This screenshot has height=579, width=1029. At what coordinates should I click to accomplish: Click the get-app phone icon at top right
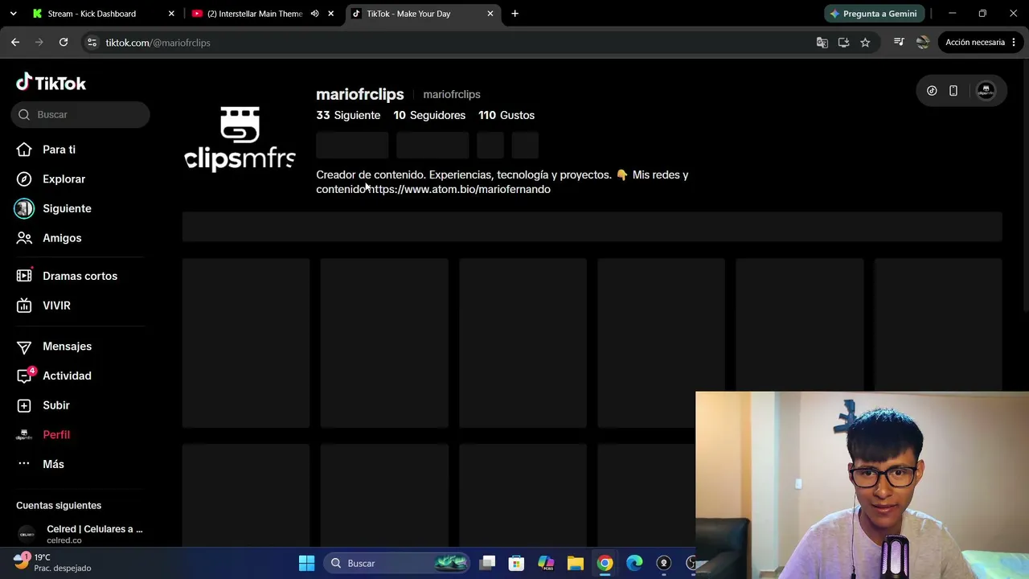click(x=953, y=91)
